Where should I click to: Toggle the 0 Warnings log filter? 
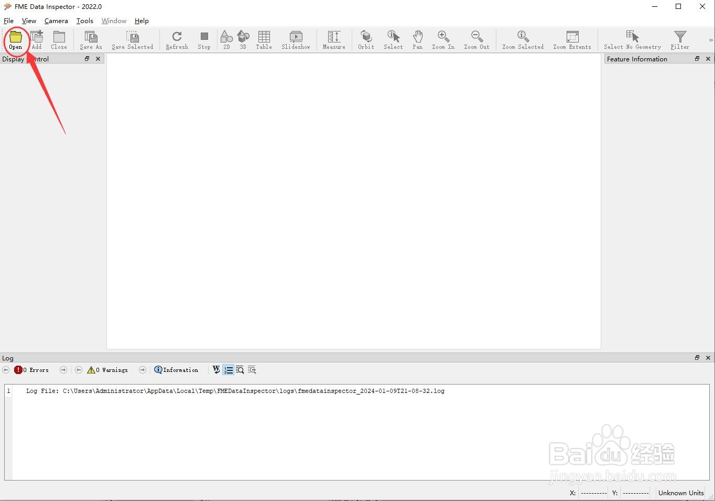point(107,370)
